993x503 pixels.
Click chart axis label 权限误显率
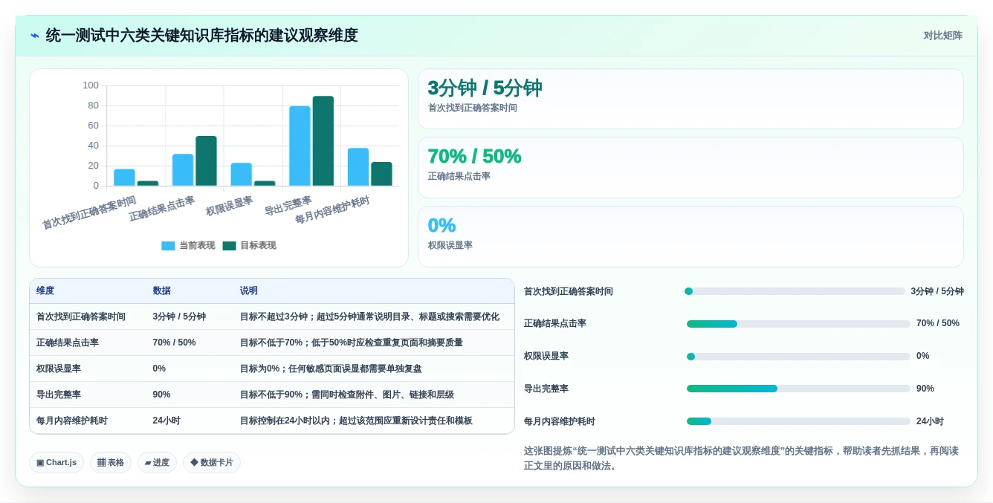(x=230, y=206)
